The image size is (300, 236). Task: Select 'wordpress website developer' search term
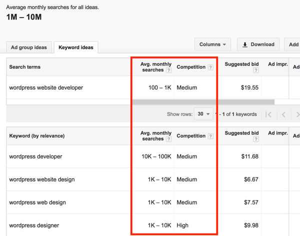(x=46, y=87)
